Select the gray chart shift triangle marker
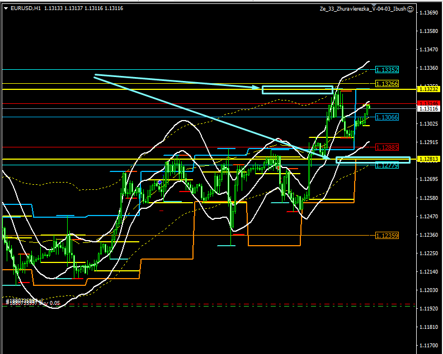 (374, 6)
